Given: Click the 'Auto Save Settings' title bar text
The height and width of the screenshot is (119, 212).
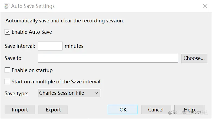Looking at the screenshot, I should (33, 6).
